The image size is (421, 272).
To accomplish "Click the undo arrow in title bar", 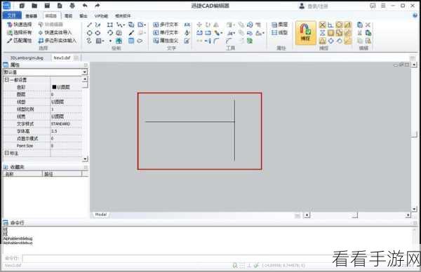I will (x=85, y=6).
